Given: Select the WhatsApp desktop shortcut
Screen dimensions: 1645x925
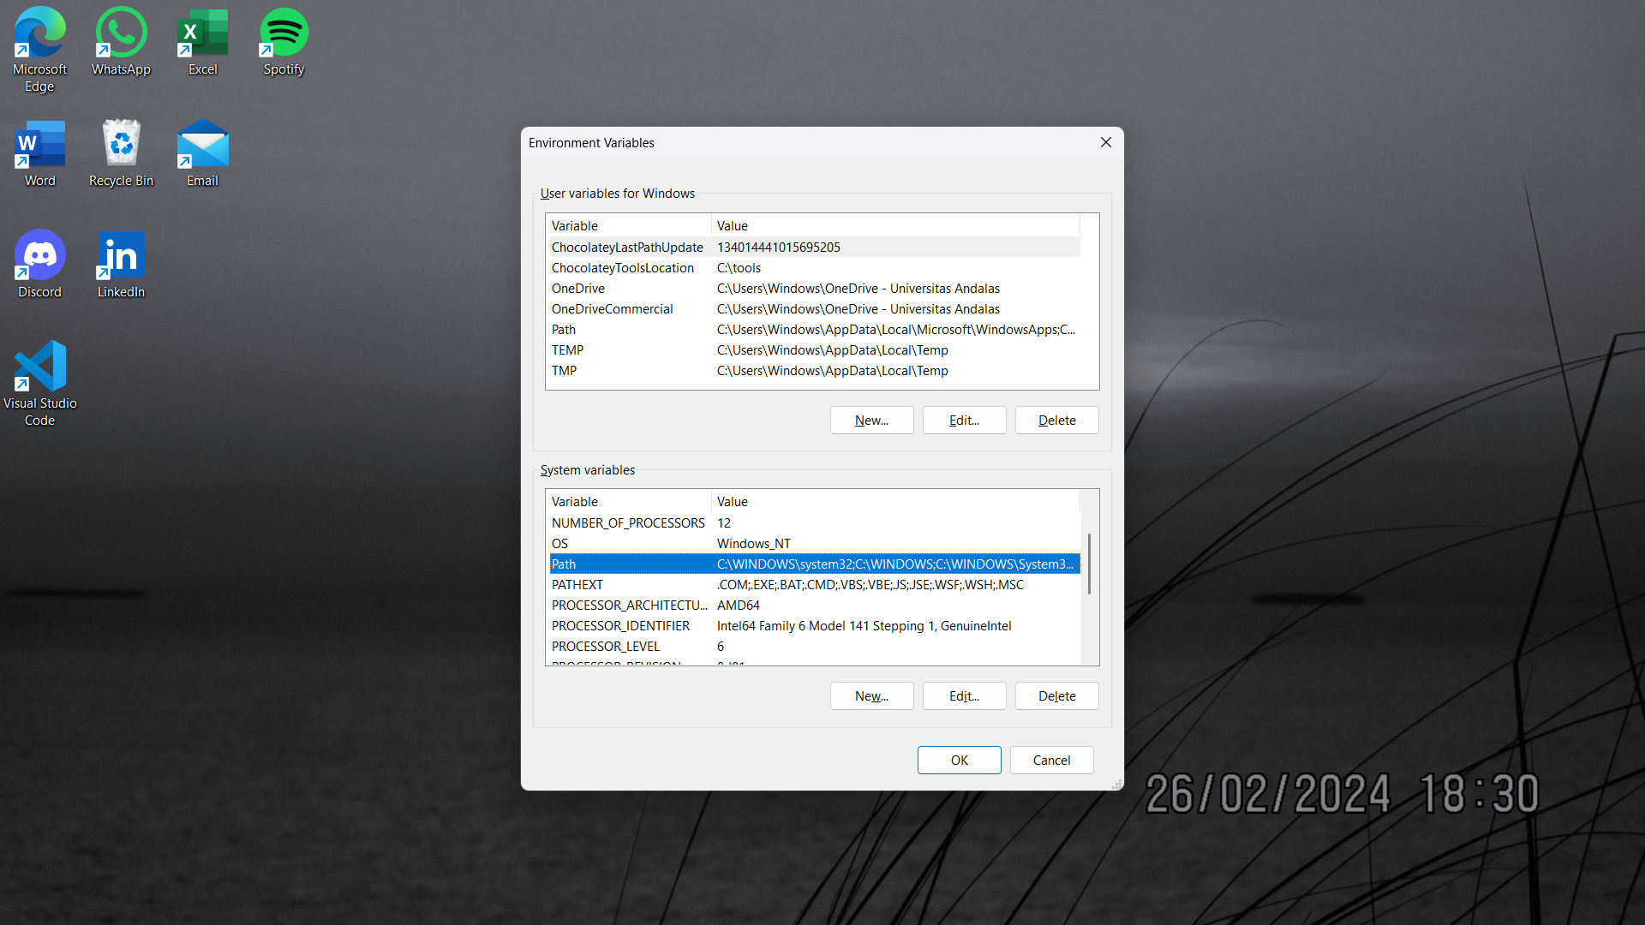Looking at the screenshot, I should [x=121, y=34].
